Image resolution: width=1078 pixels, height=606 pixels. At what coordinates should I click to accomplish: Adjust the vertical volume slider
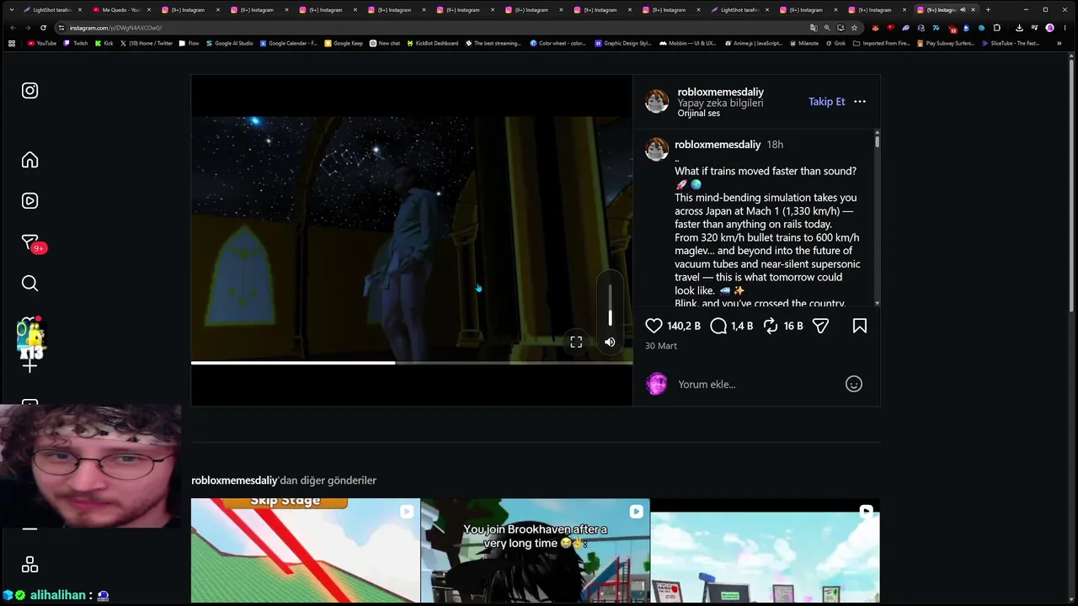610,304
